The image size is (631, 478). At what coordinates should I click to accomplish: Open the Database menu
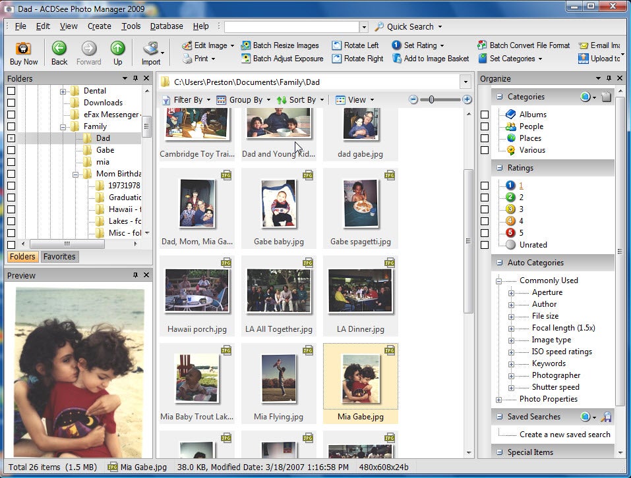click(167, 26)
